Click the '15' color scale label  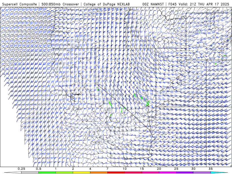pyautogui.click(x=142, y=169)
